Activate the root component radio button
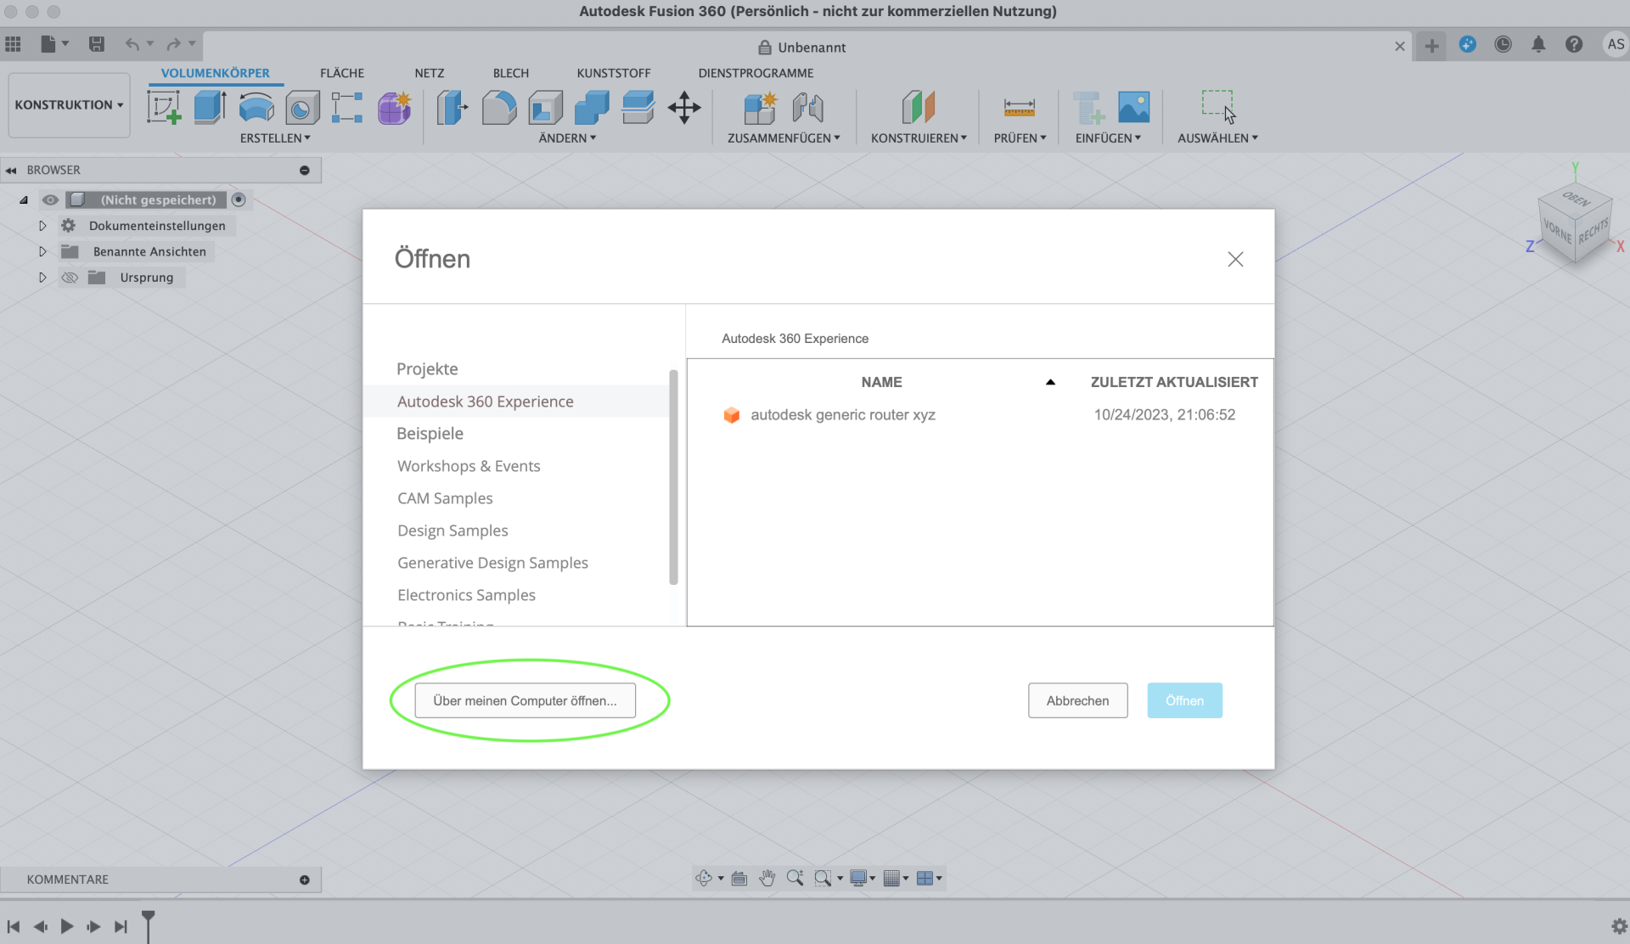This screenshot has height=944, width=1630. pos(239,199)
